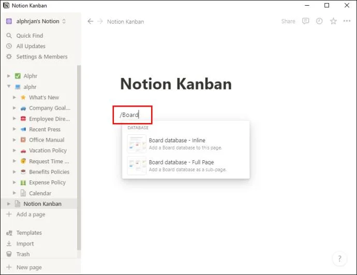
Task: Expand the Vacation Policy toggle arrow
Action: (x=14, y=150)
